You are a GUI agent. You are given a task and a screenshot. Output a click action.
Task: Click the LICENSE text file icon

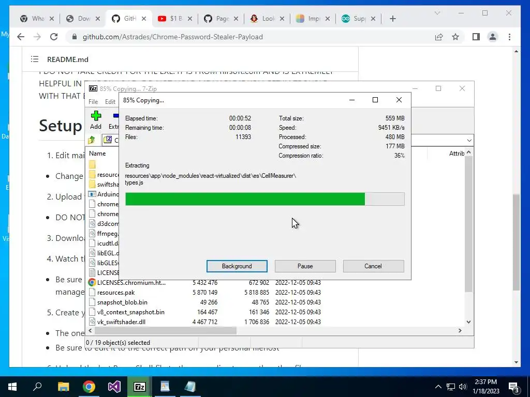click(x=92, y=272)
